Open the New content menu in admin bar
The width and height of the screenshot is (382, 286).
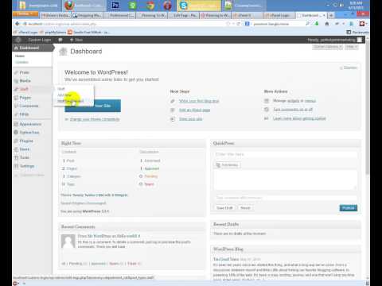coord(76,40)
